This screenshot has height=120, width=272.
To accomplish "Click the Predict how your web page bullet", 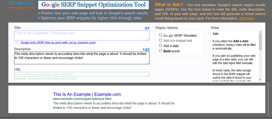I will point(93,13).
